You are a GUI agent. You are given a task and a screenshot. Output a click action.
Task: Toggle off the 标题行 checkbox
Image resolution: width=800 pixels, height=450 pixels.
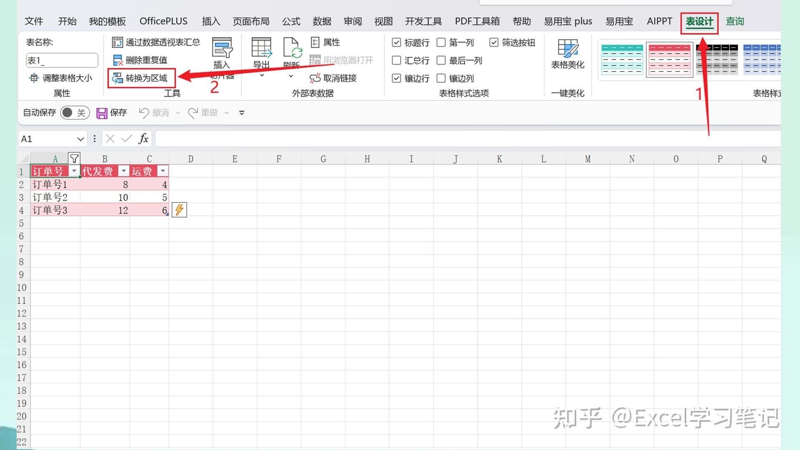396,42
